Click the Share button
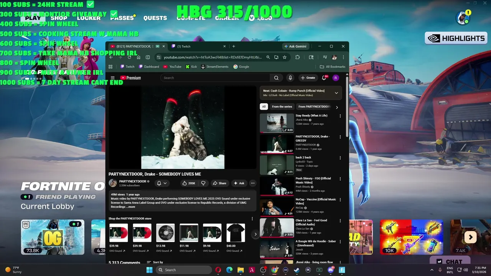 point(219,183)
